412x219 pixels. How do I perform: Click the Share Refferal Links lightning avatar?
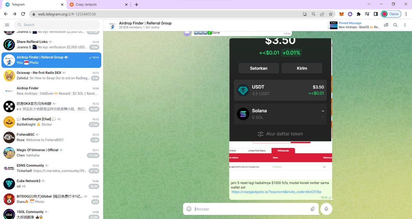click(9, 45)
